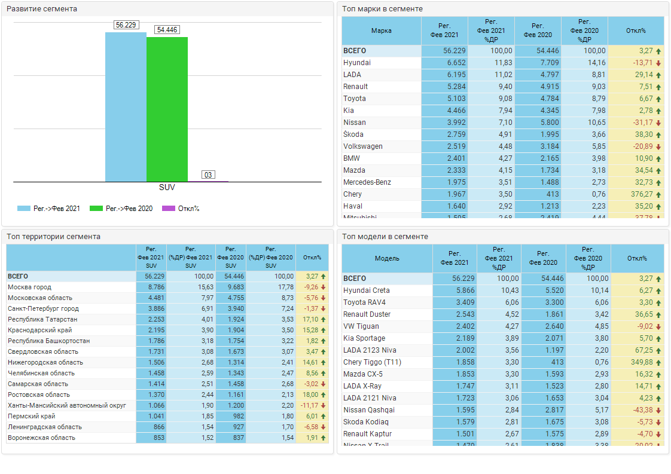Sort the brands table by the Марка column header

[381, 30]
